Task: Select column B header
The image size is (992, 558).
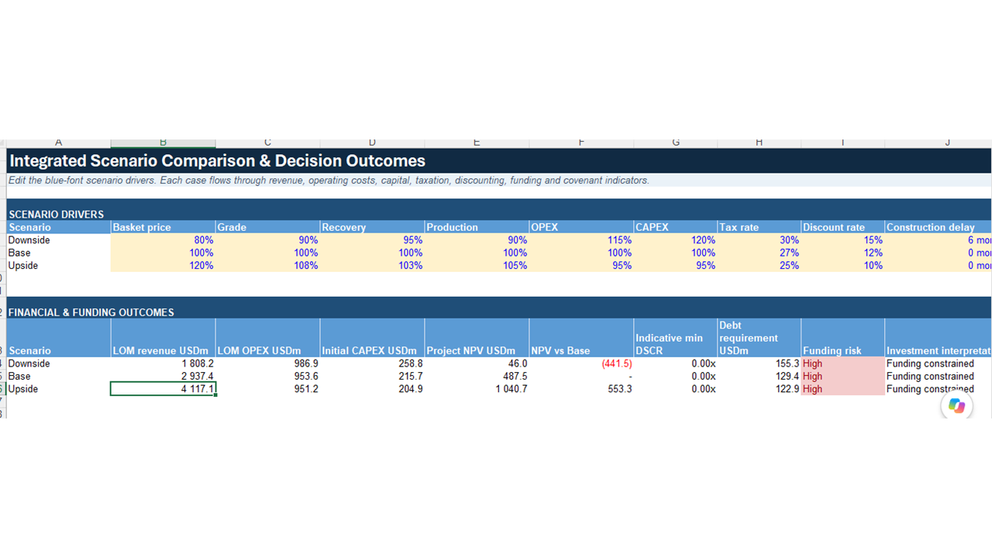Action: click(163, 143)
